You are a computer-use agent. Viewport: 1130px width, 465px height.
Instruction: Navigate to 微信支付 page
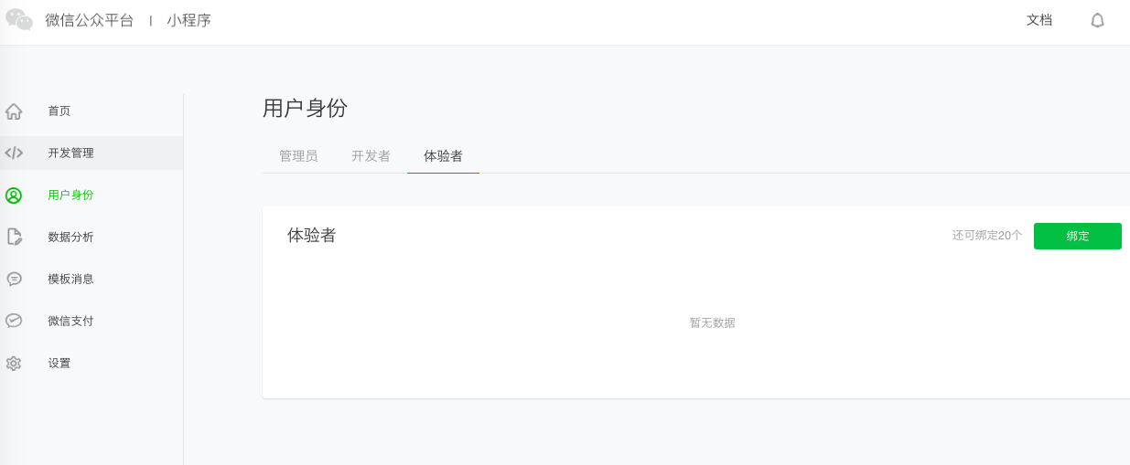tap(70, 322)
